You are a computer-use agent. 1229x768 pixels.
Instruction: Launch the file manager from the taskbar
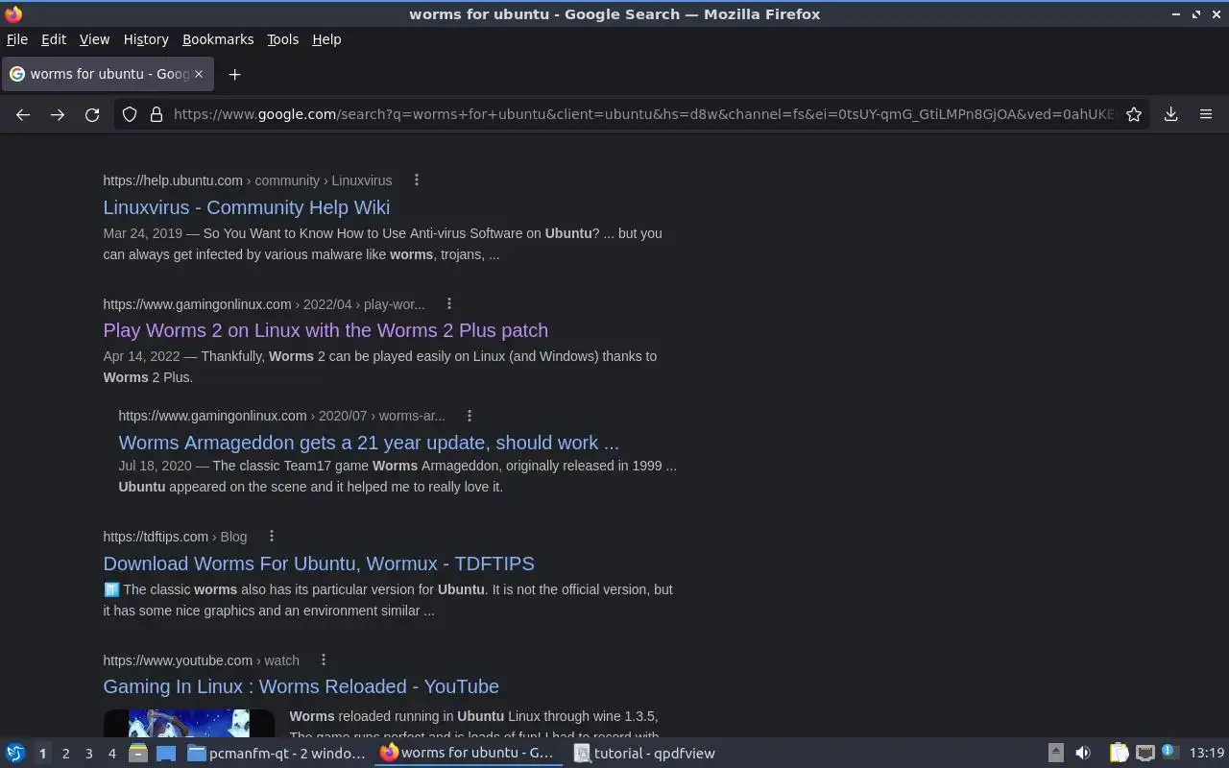tap(138, 753)
